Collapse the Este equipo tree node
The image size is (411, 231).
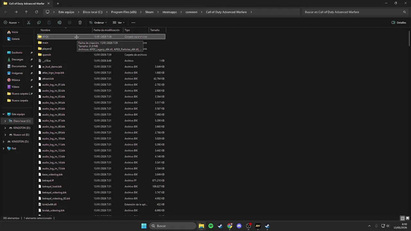3,114
